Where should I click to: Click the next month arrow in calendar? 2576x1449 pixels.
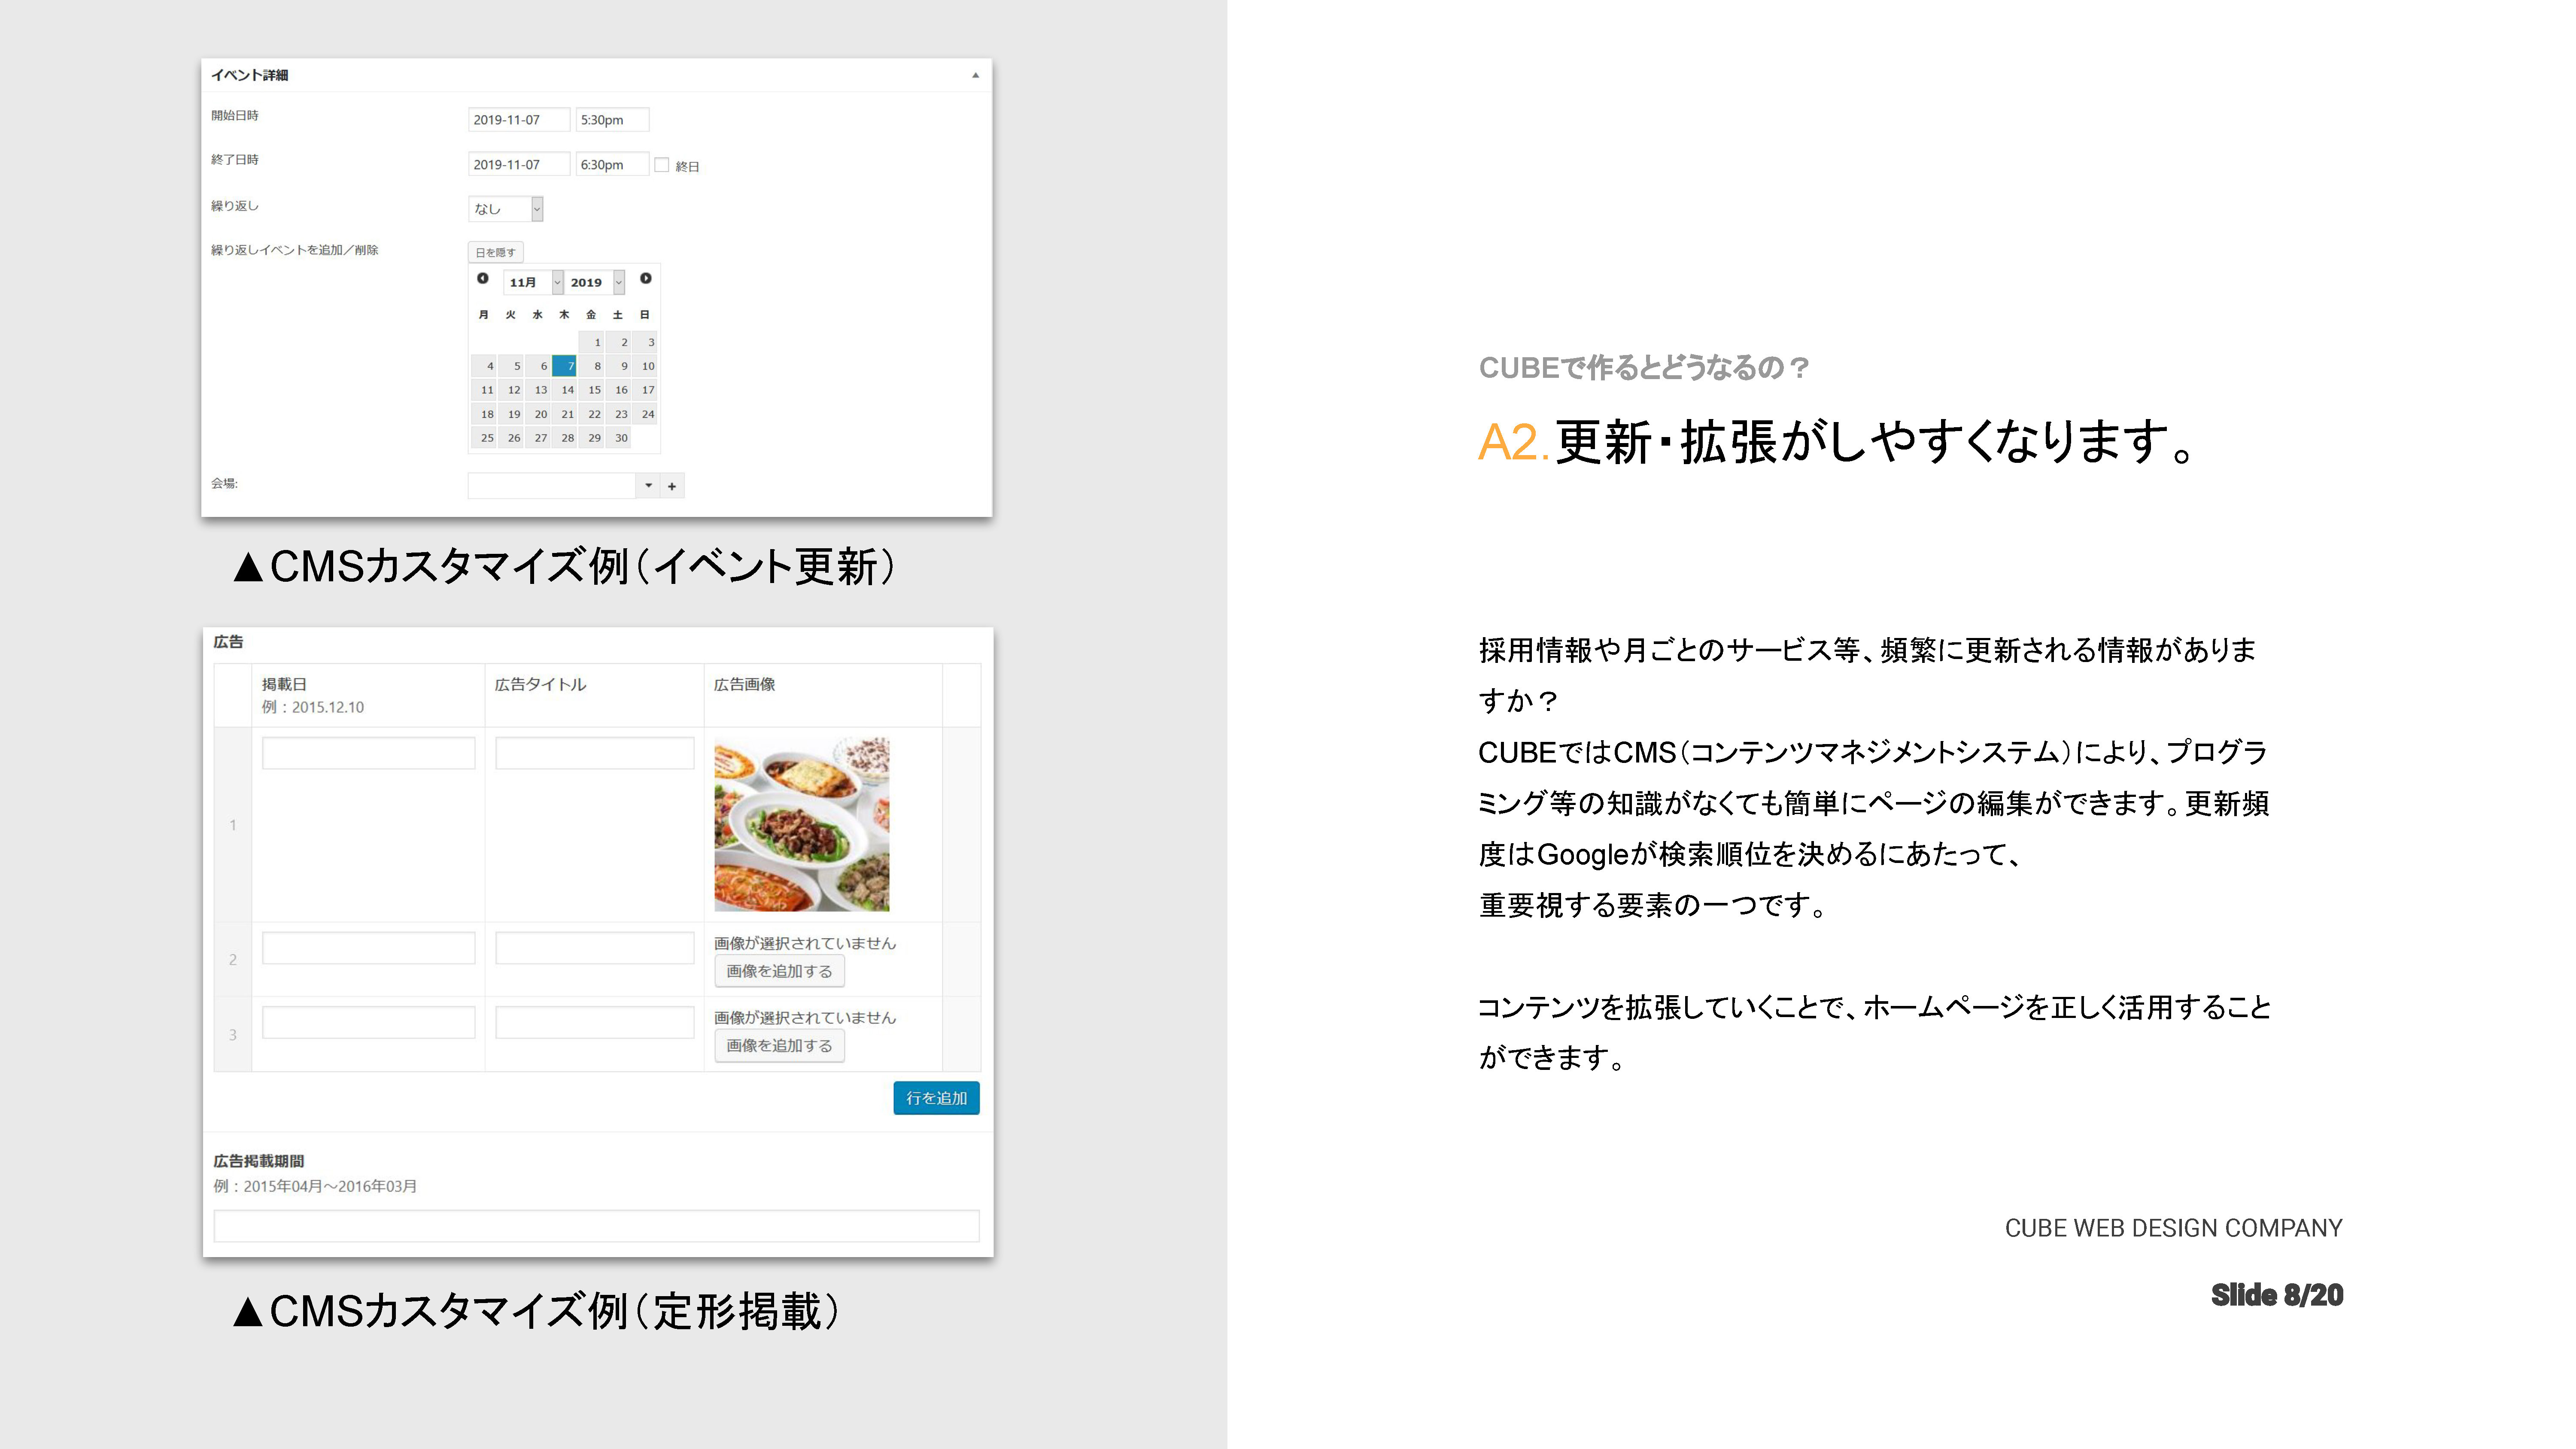pos(646,279)
